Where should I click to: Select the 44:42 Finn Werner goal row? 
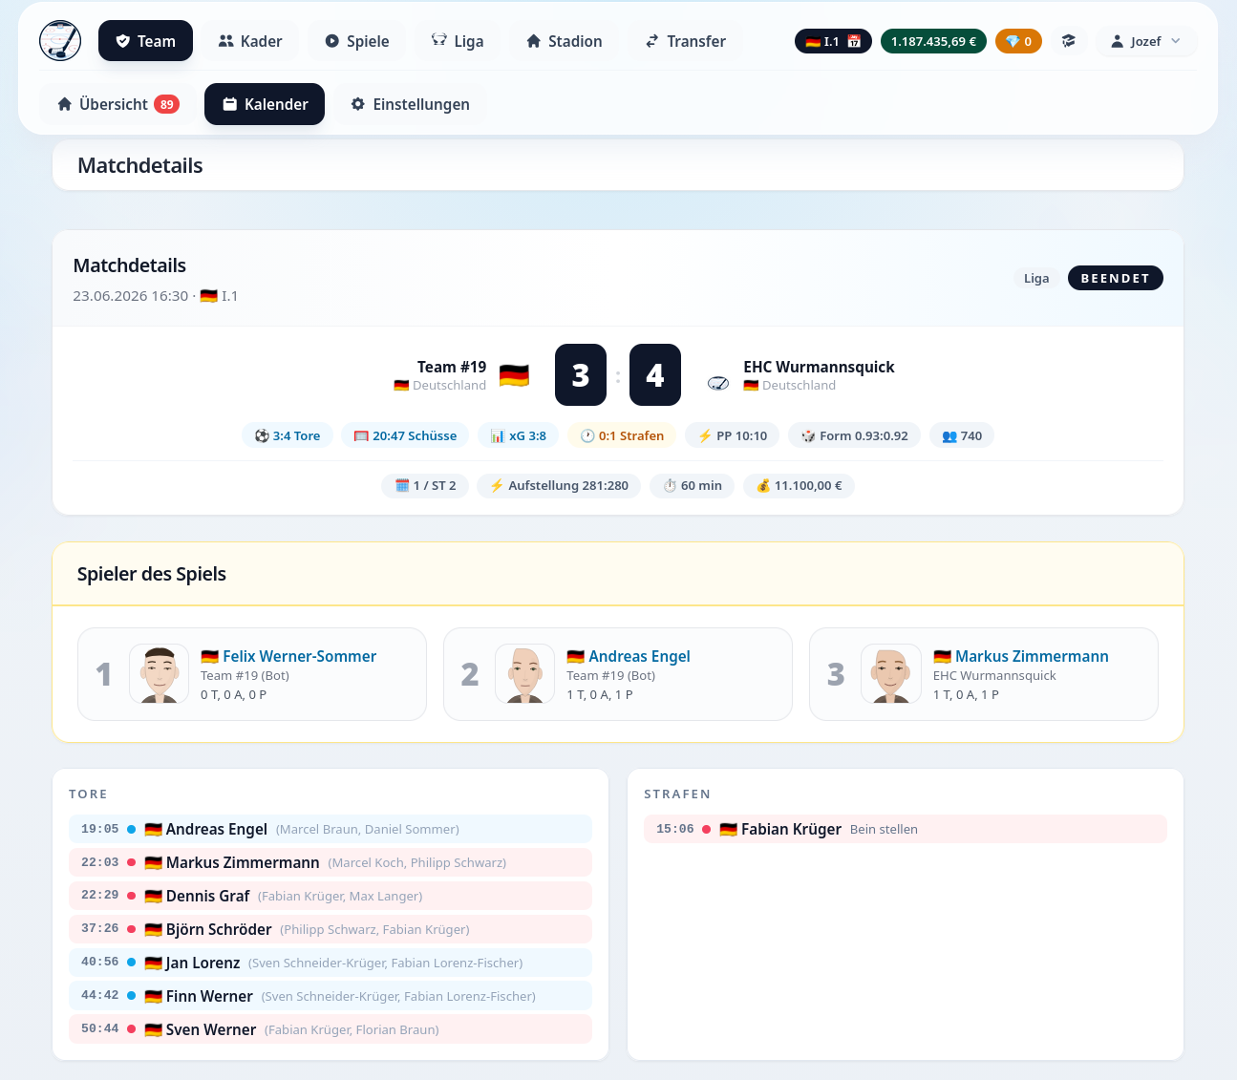click(331, 996)
